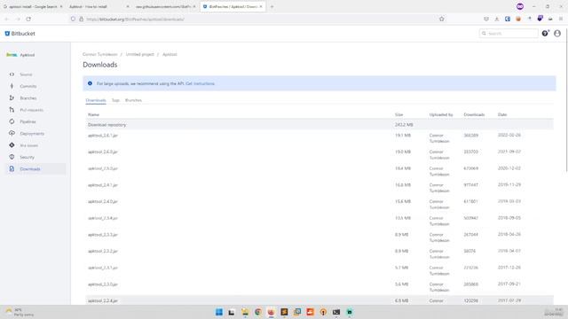Click the browser forward arrow
Viewport: 568px width, 319px height.
click(18, 19)
